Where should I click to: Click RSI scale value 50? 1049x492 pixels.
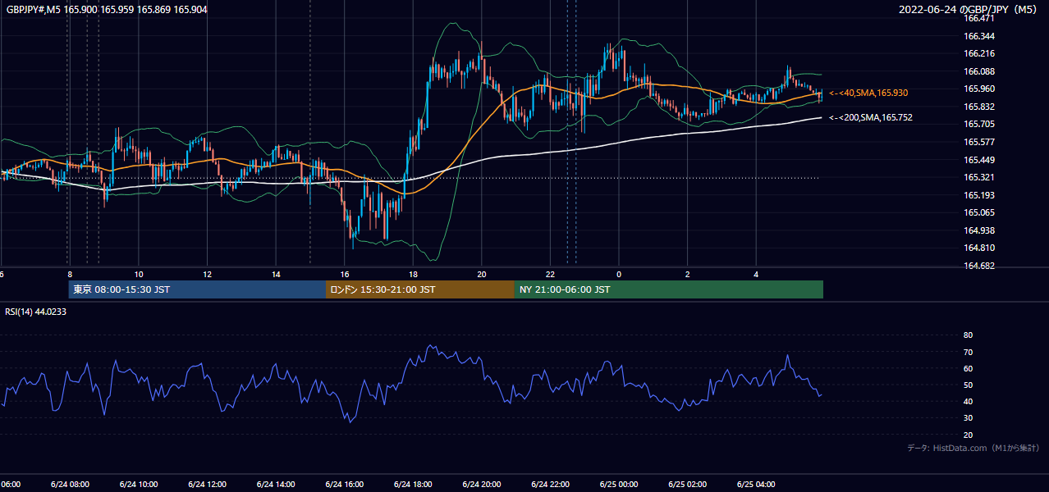[x=968, y=385]
